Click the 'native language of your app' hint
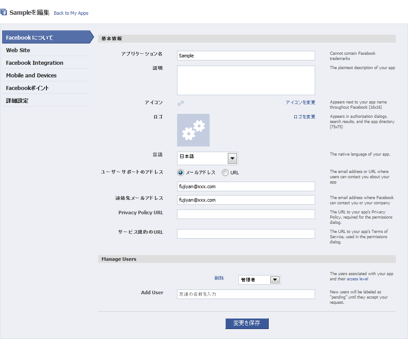This screenshot has width=408, height=339. [360, 154]
